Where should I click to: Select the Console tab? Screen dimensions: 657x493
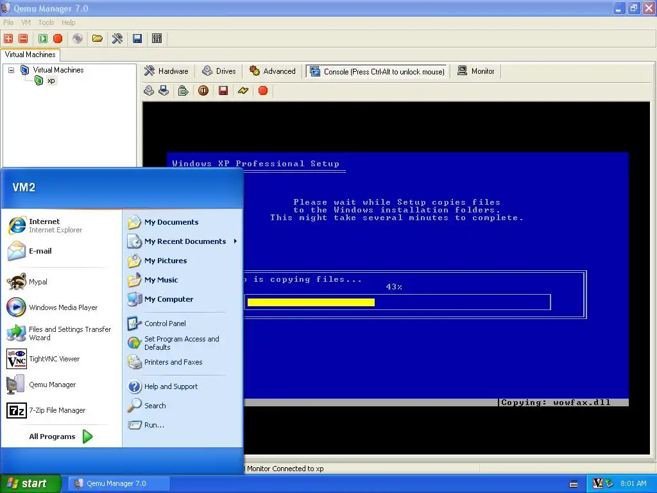[377, 71]
